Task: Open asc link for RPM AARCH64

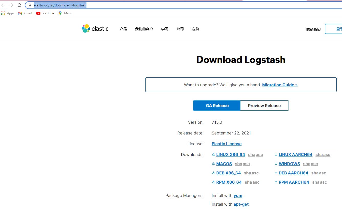Action: click(323, 182)
